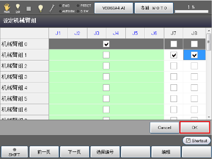Select the 下一页 bottom menu key
The image size is (212, 159).
(x=75, y=152)
